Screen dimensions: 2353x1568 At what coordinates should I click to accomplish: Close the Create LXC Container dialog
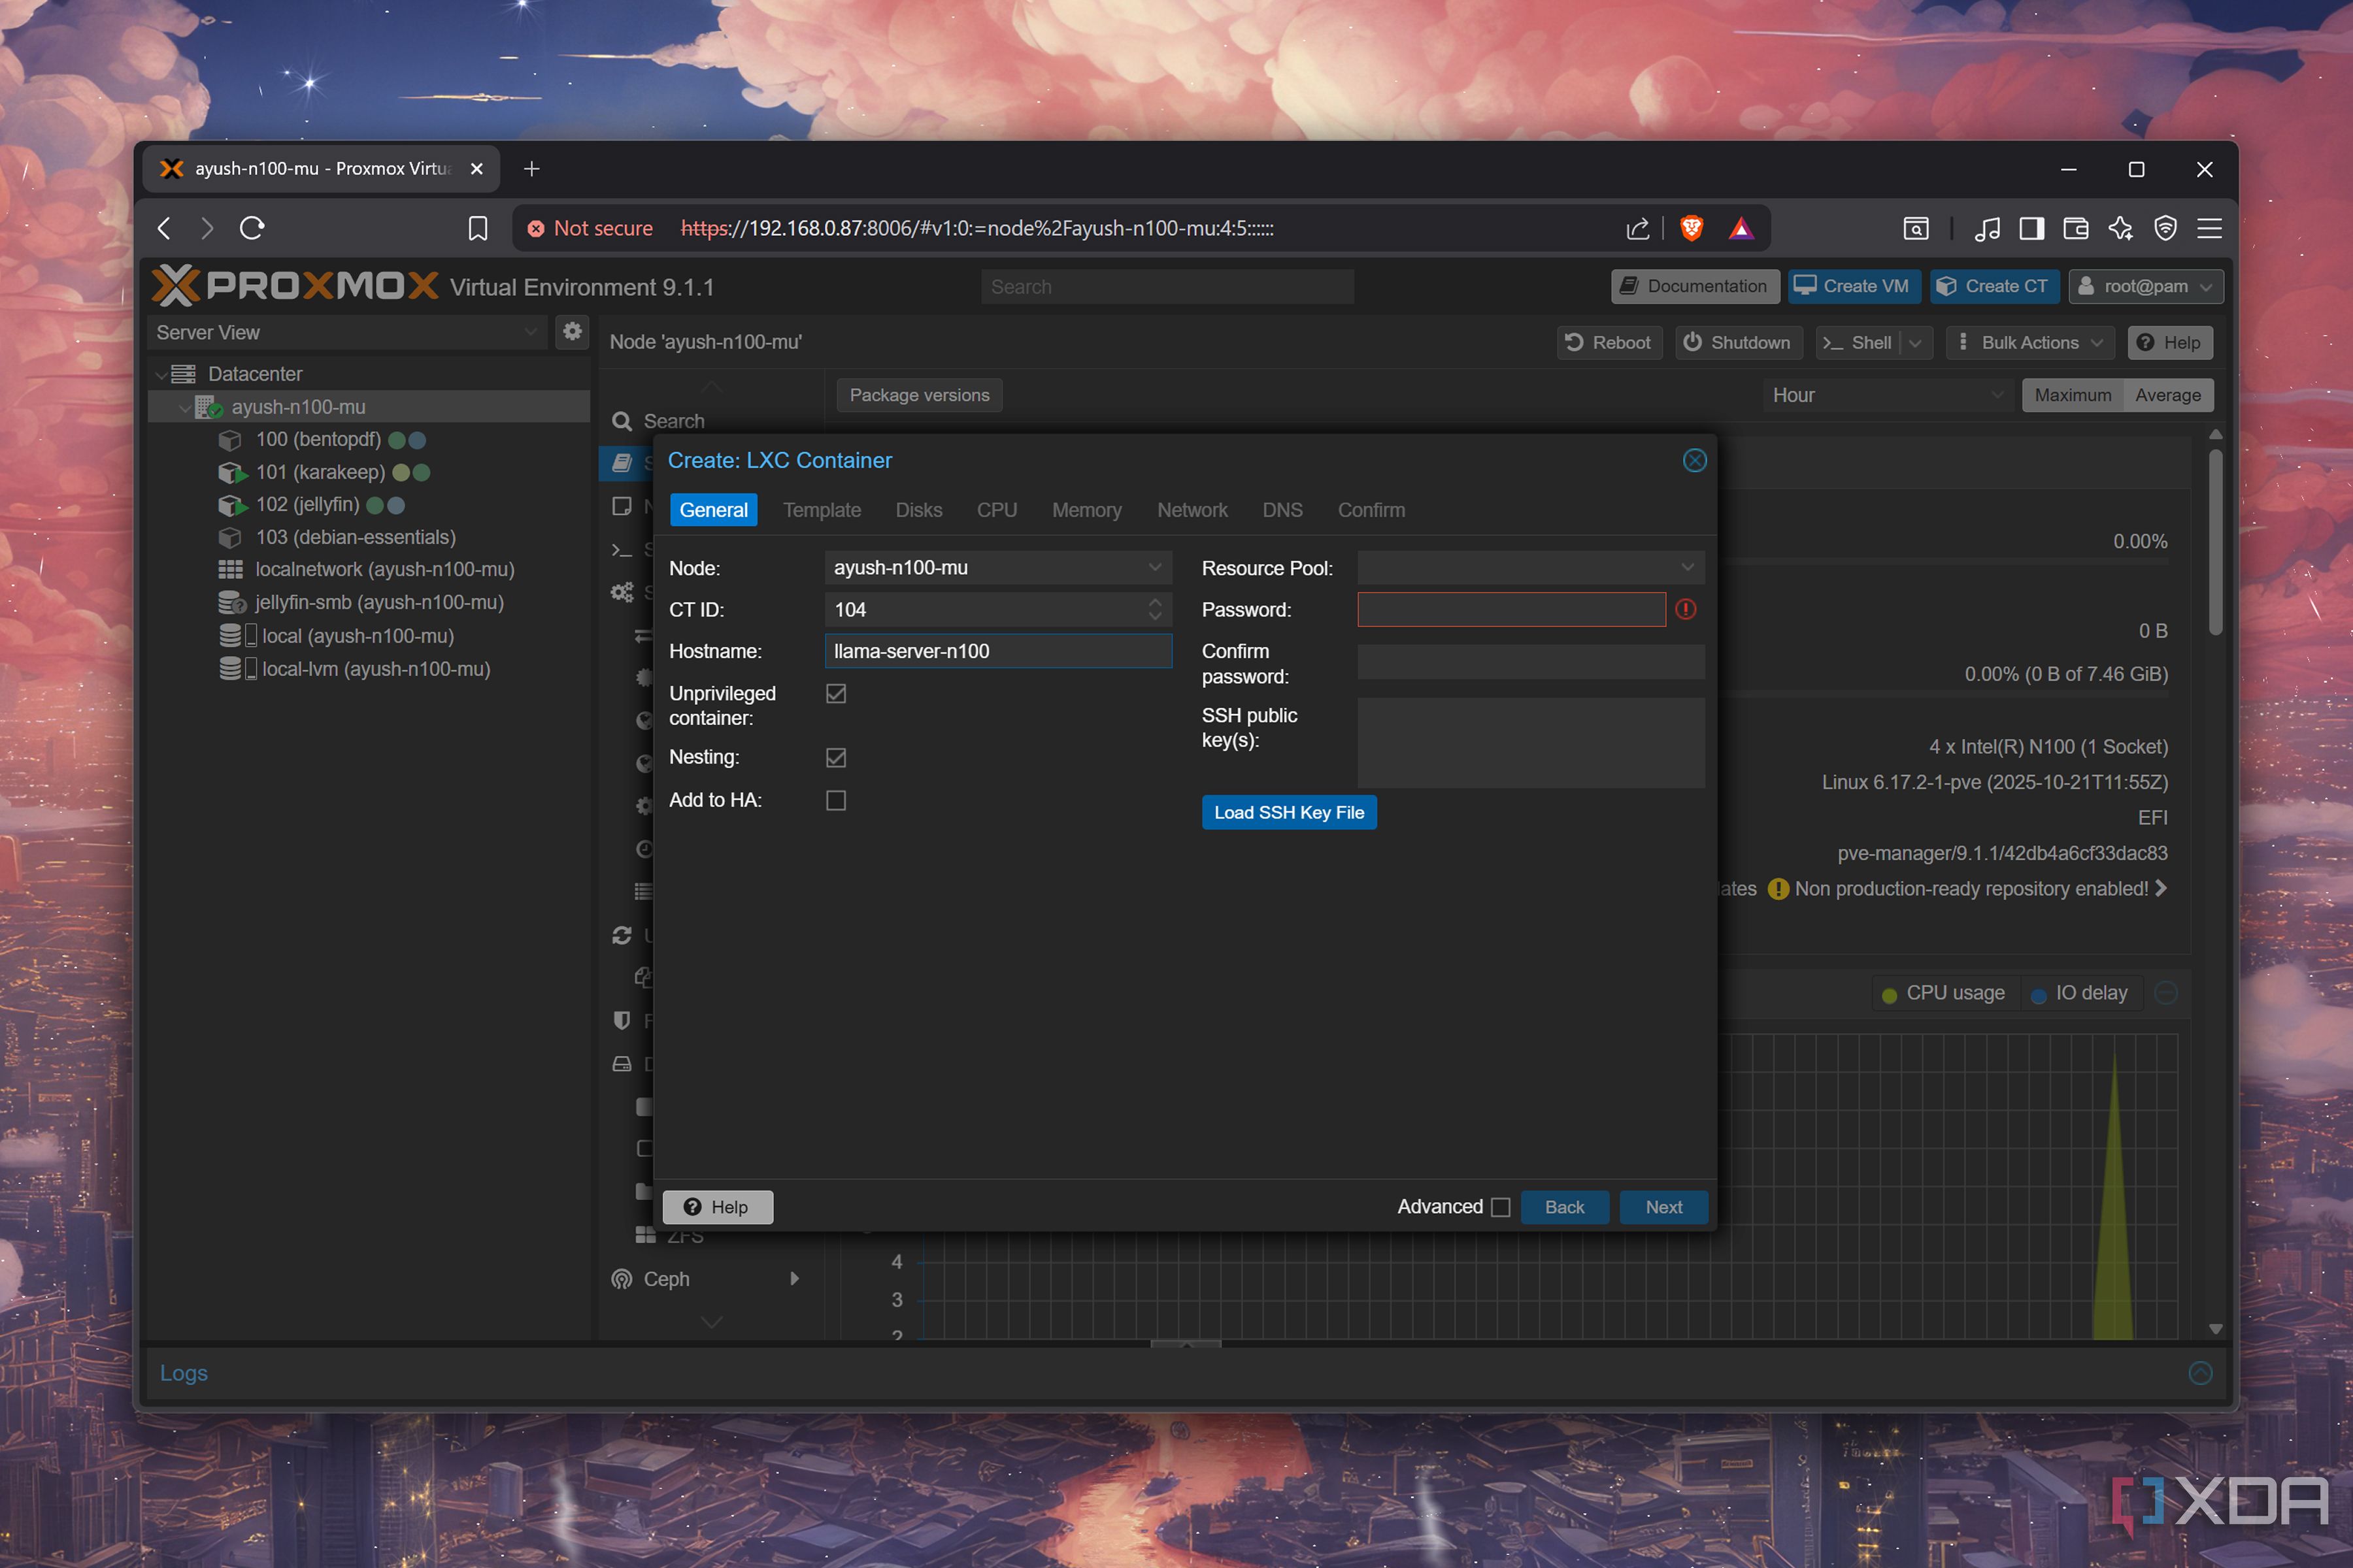coord(1694,461)
